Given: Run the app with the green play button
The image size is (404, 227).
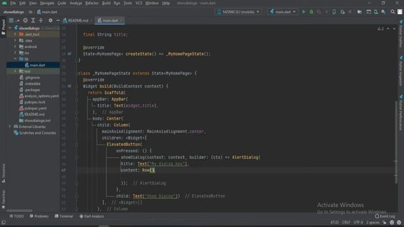Looking at the screenshot, I should tap(304, 12).
